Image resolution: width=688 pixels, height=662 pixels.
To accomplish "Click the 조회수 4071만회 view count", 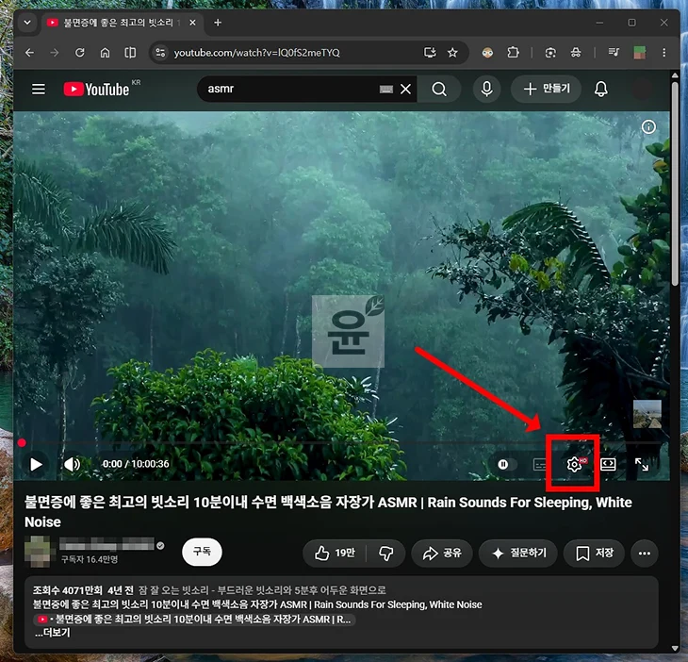I will coord(67,590).
